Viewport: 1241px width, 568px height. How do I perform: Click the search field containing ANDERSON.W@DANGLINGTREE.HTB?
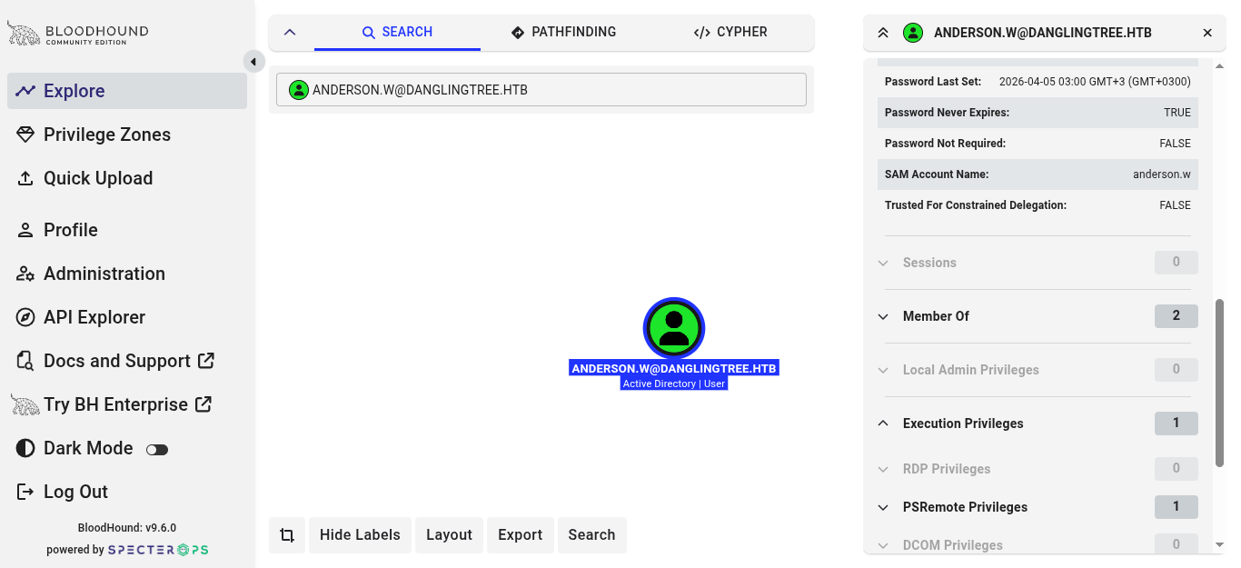(x=541, y=90)
